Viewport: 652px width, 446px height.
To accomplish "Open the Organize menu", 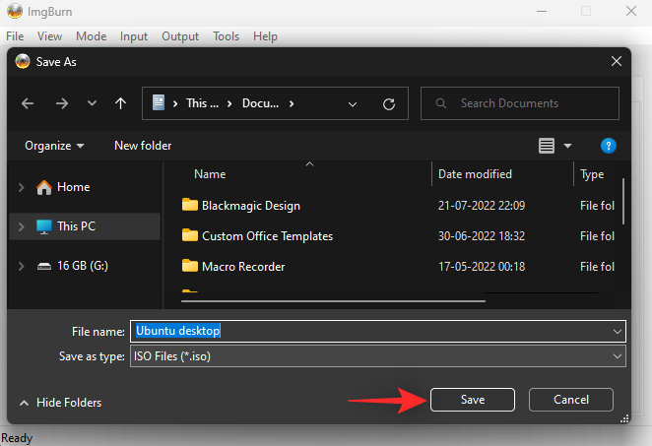I will click(54, 146).
